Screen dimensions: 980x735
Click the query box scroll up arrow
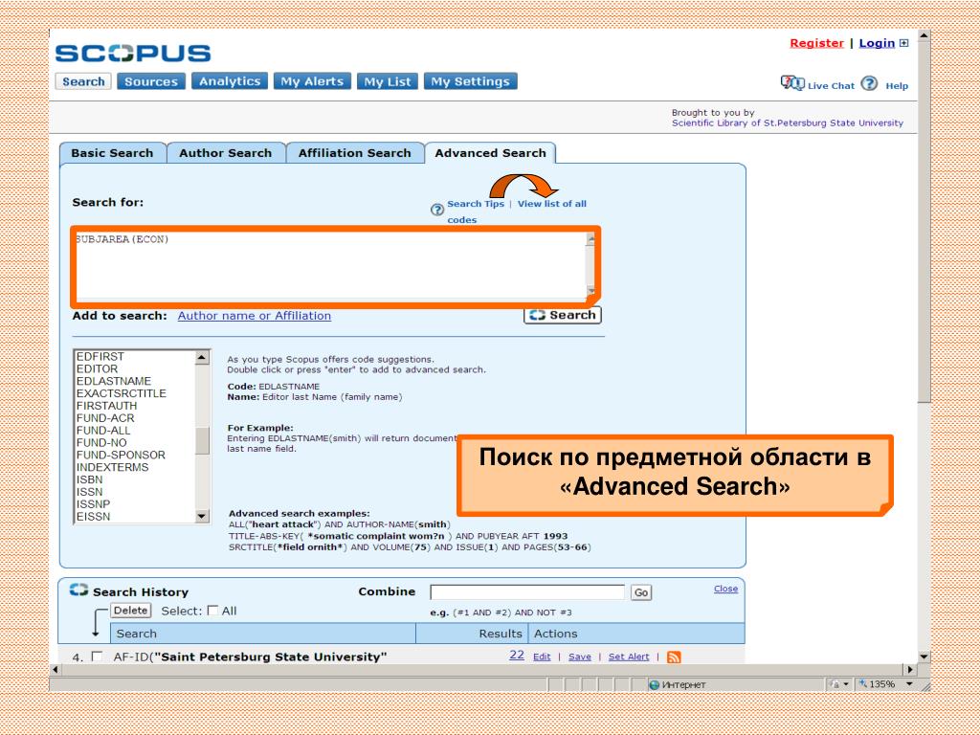(x=590, y=238)
